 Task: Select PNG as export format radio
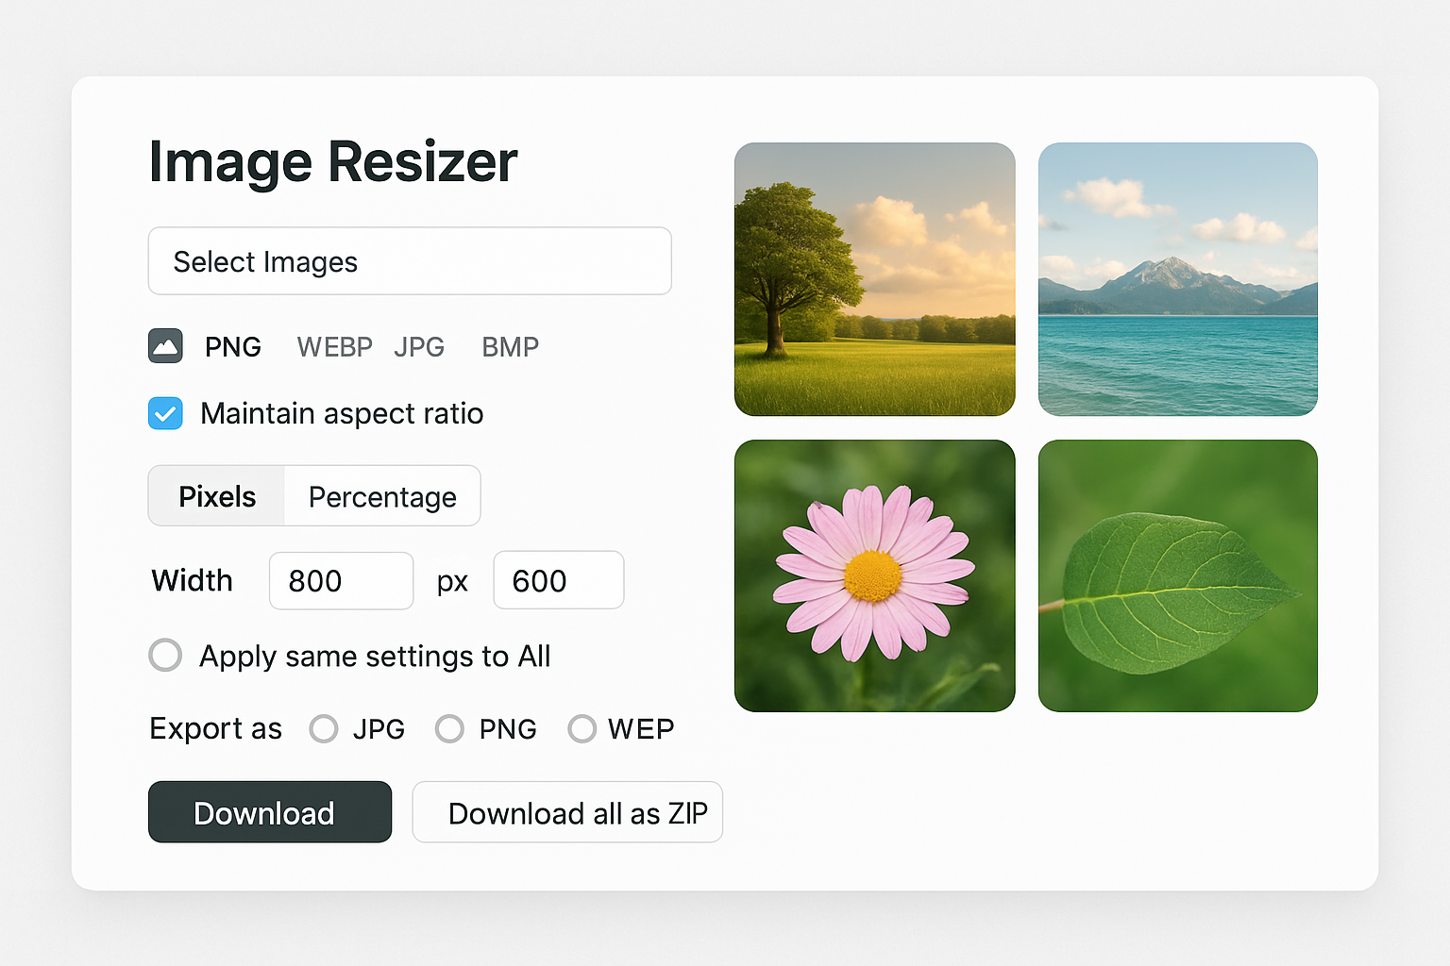pos(449,728)
